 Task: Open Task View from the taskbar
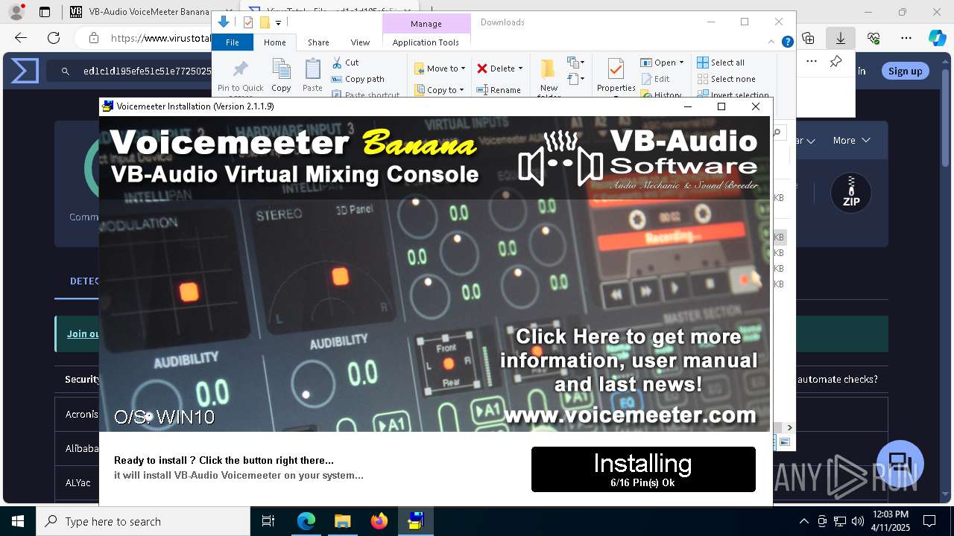click(268, 521)
